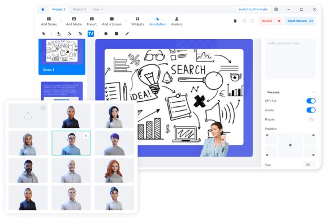Open the Add Media tool
This screenshot has width=327, height=220.
click(x=74, y=21)
